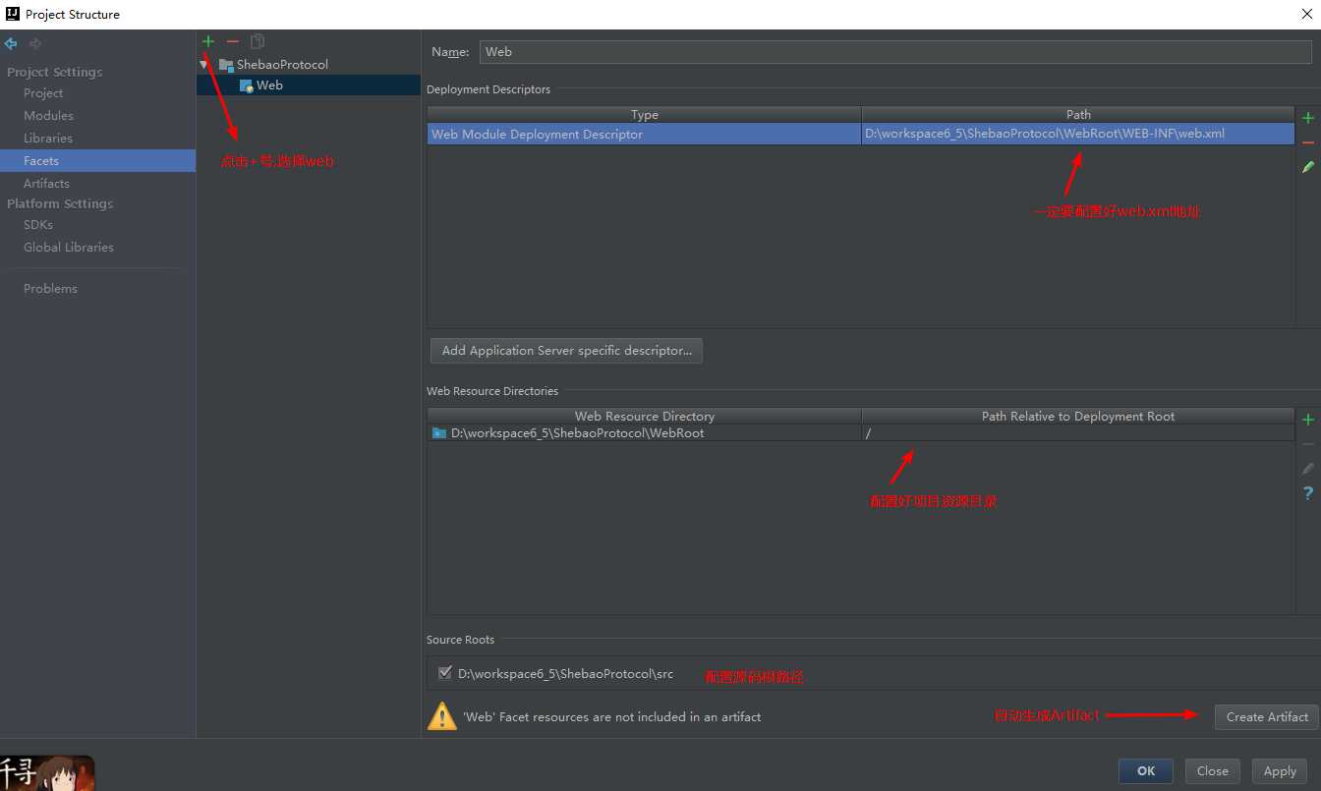Click the Apply button
This screenshot has width=1321, height=791.
tap(1279, 771)
